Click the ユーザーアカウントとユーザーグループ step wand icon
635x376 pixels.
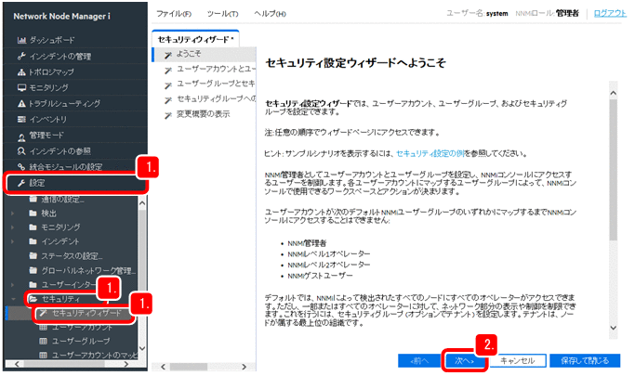point(168,70)
